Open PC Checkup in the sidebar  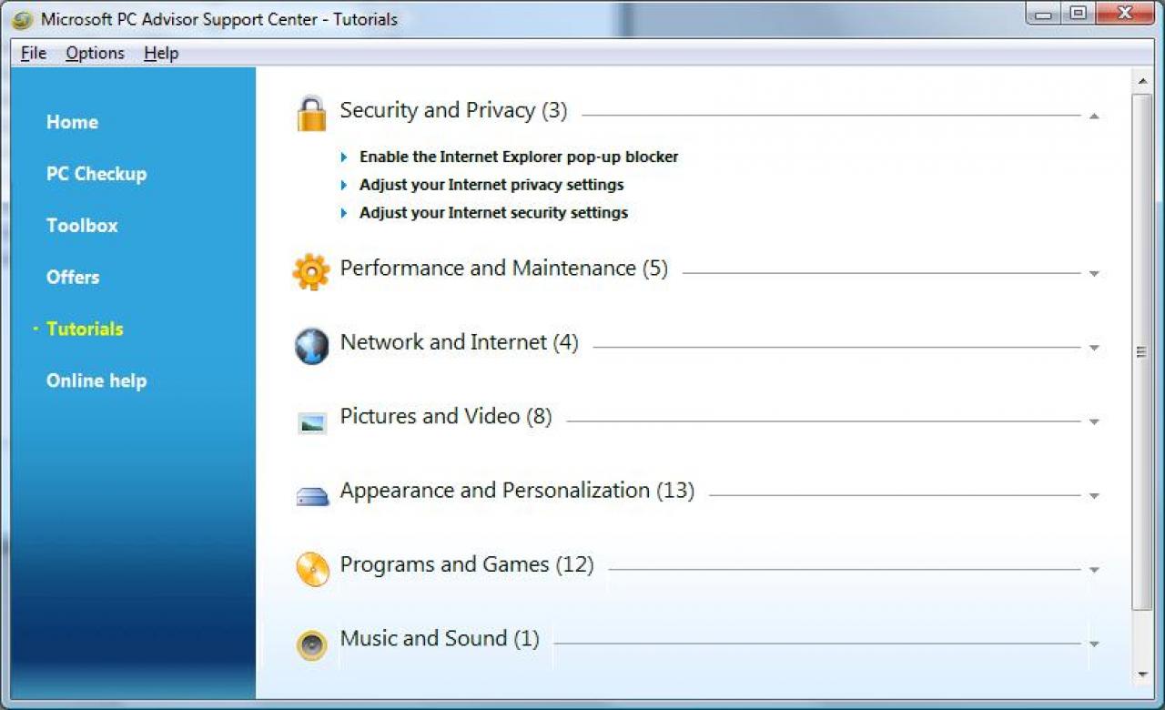96,174
